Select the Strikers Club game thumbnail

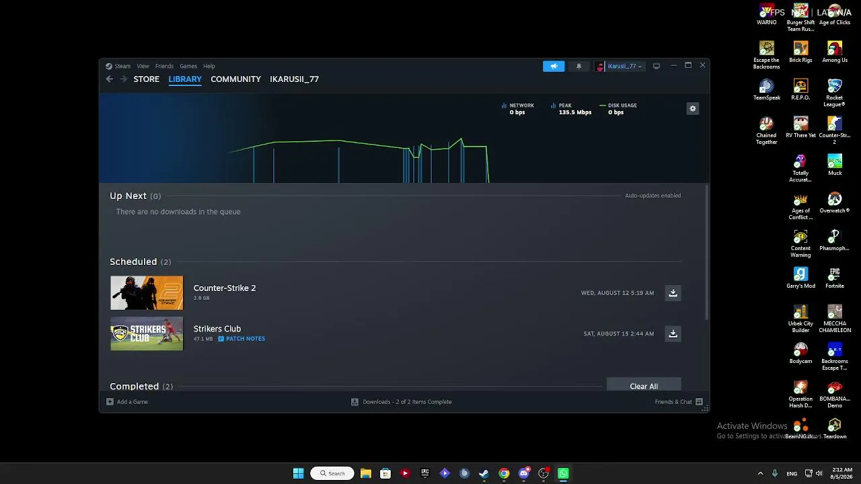click(147, 333)
